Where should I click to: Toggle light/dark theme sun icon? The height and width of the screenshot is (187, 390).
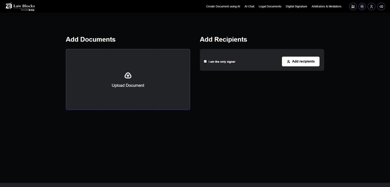click(362, 7)
